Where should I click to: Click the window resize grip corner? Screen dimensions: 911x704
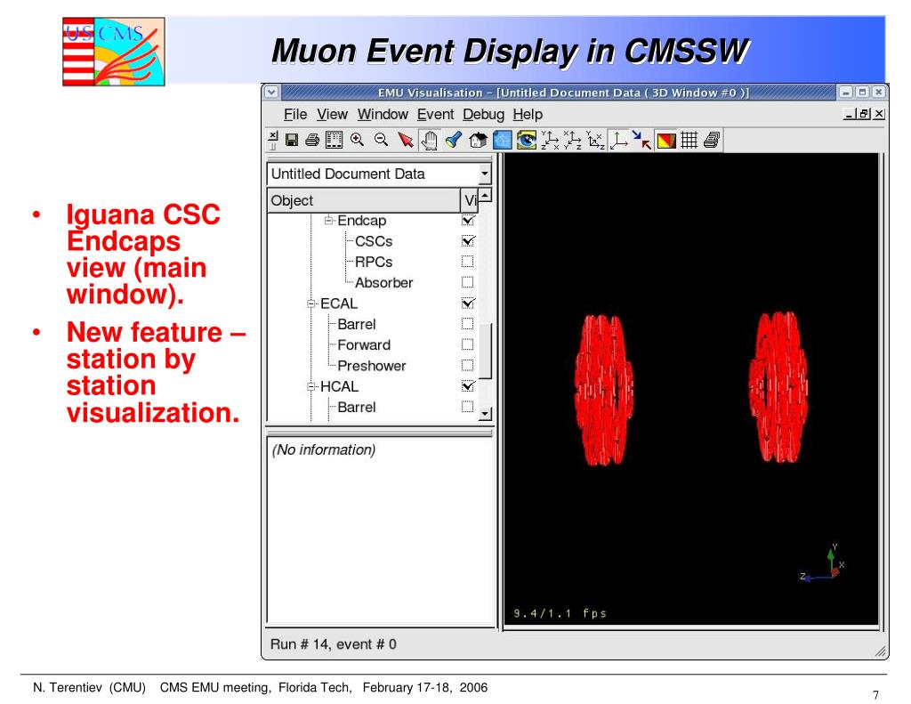point(881,651)
